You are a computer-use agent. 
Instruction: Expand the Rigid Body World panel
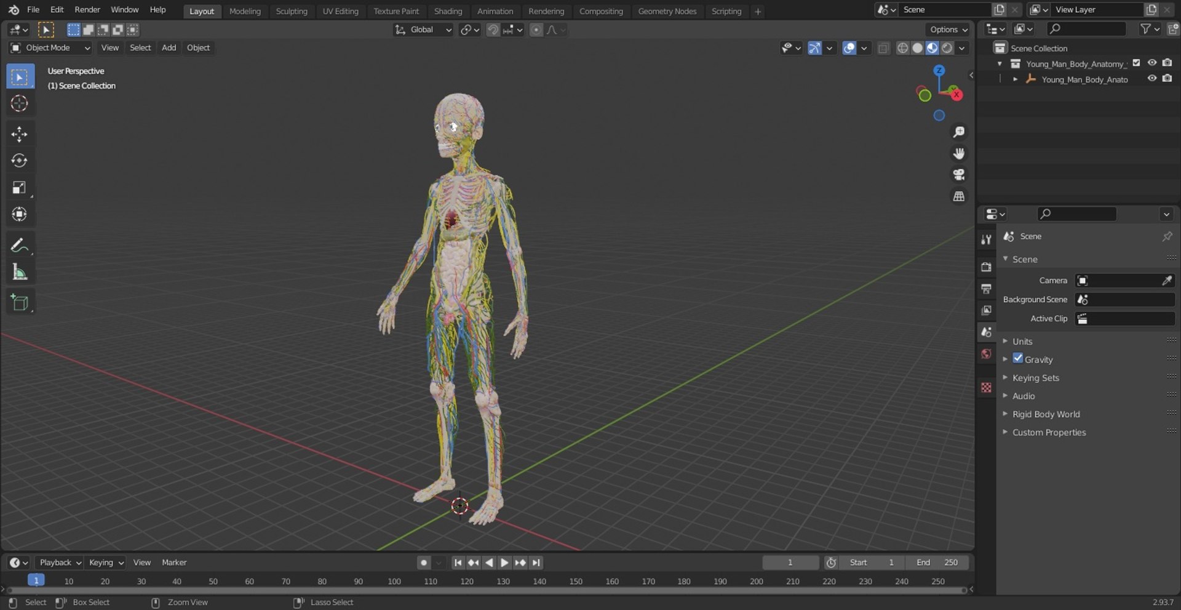[1046, 414]
